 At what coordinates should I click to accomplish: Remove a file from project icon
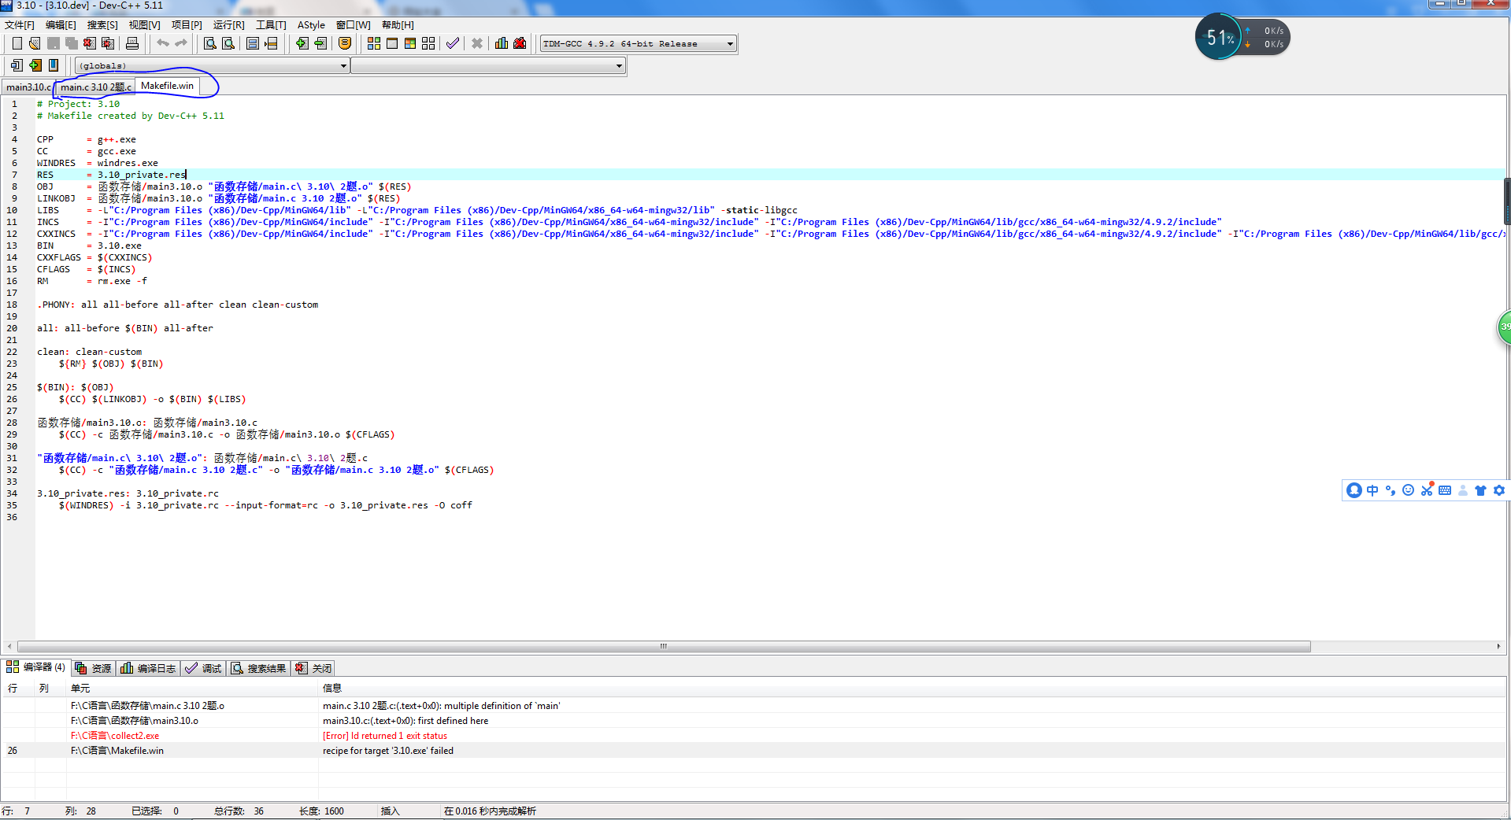pos(320,43)
